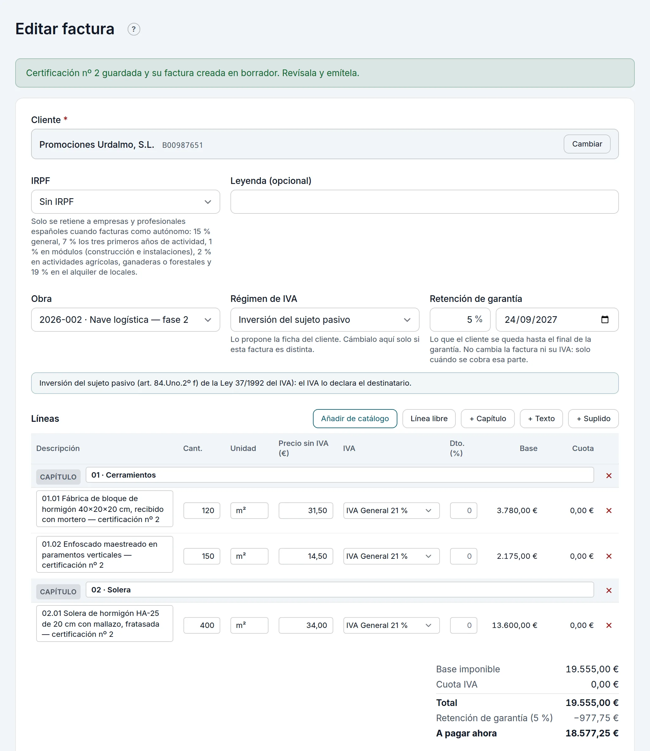Remove the 02.01 Solera de hormigón line
This screenshot has height=751, width=650.
click(x=609, y=625)
